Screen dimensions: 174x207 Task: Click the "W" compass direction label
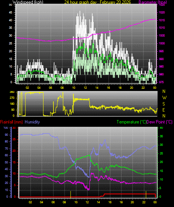point(164,98)
